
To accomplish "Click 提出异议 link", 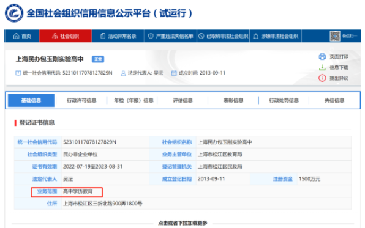I will click(x=339, y=78).
